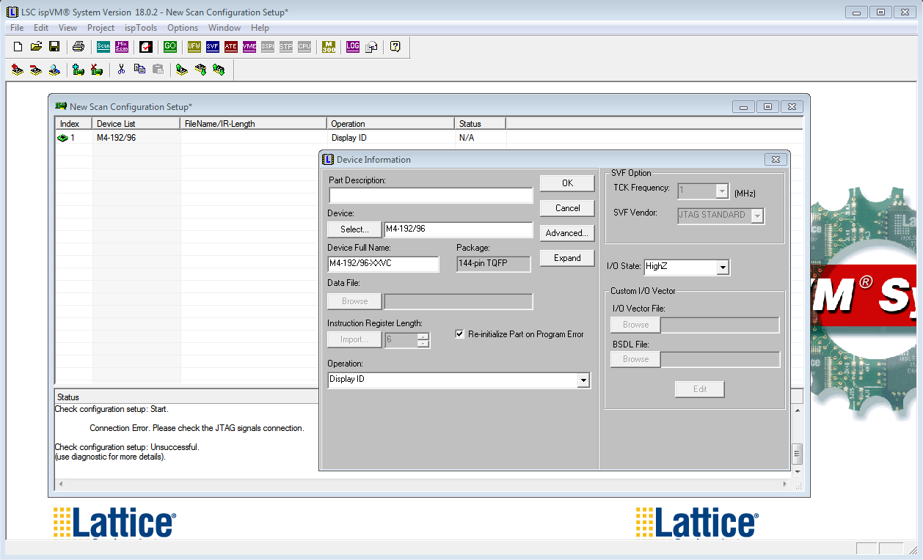Screen dimensions: 923x560
Task: Click the Select... device button
Action: pyautogui.click(x=354, y=229)
